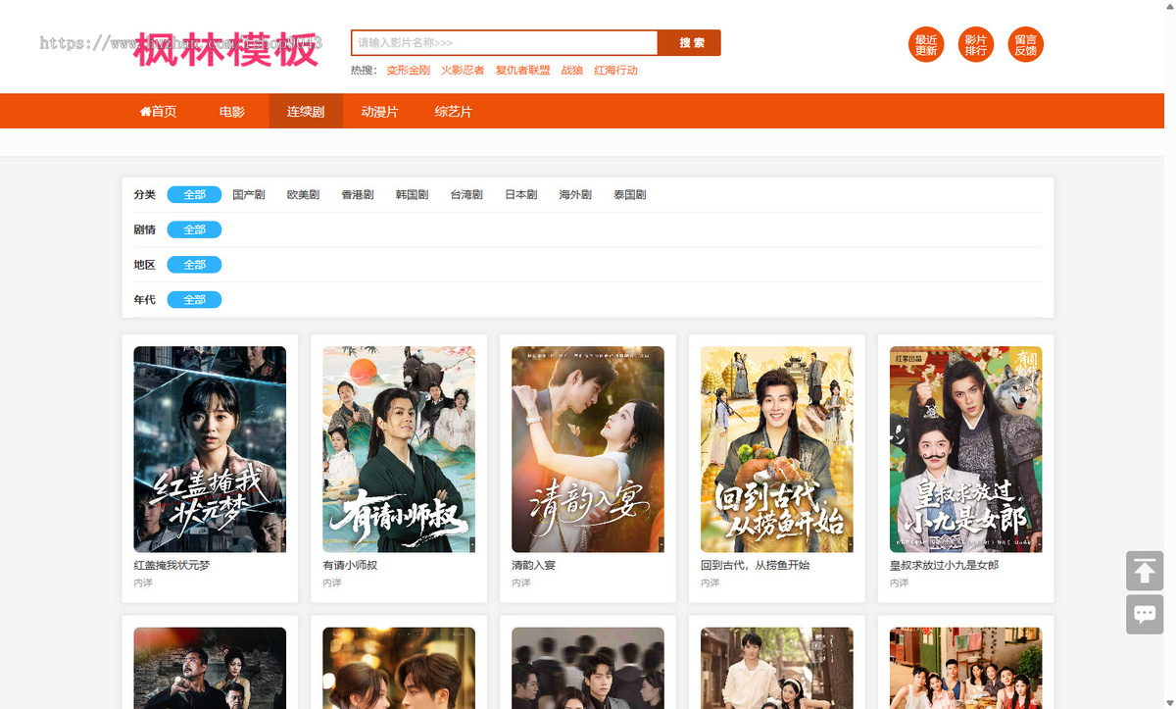Search hot keyword 火影忍者
The height and width of the screenshot is (709, 1176).
click(x=463, y=71)
